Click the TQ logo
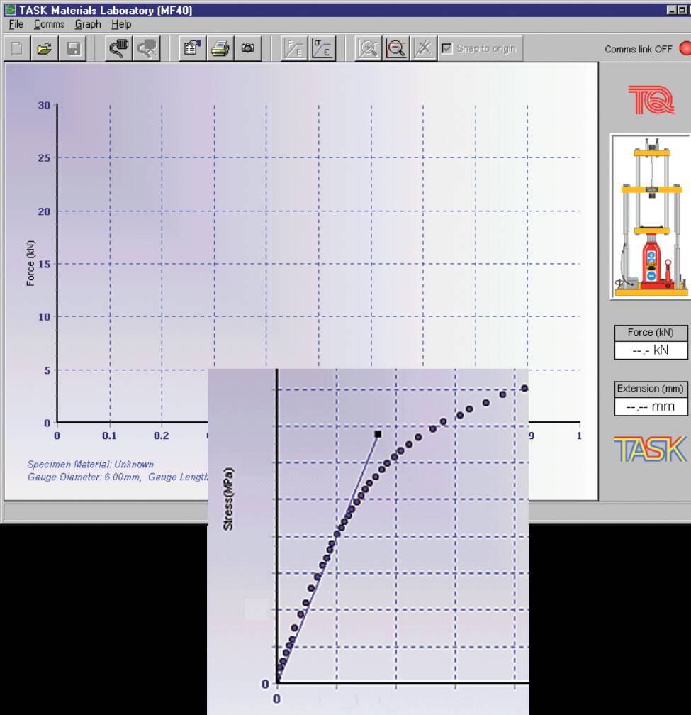The width and height of the screenshot is (691, 715). pos(651,98)
